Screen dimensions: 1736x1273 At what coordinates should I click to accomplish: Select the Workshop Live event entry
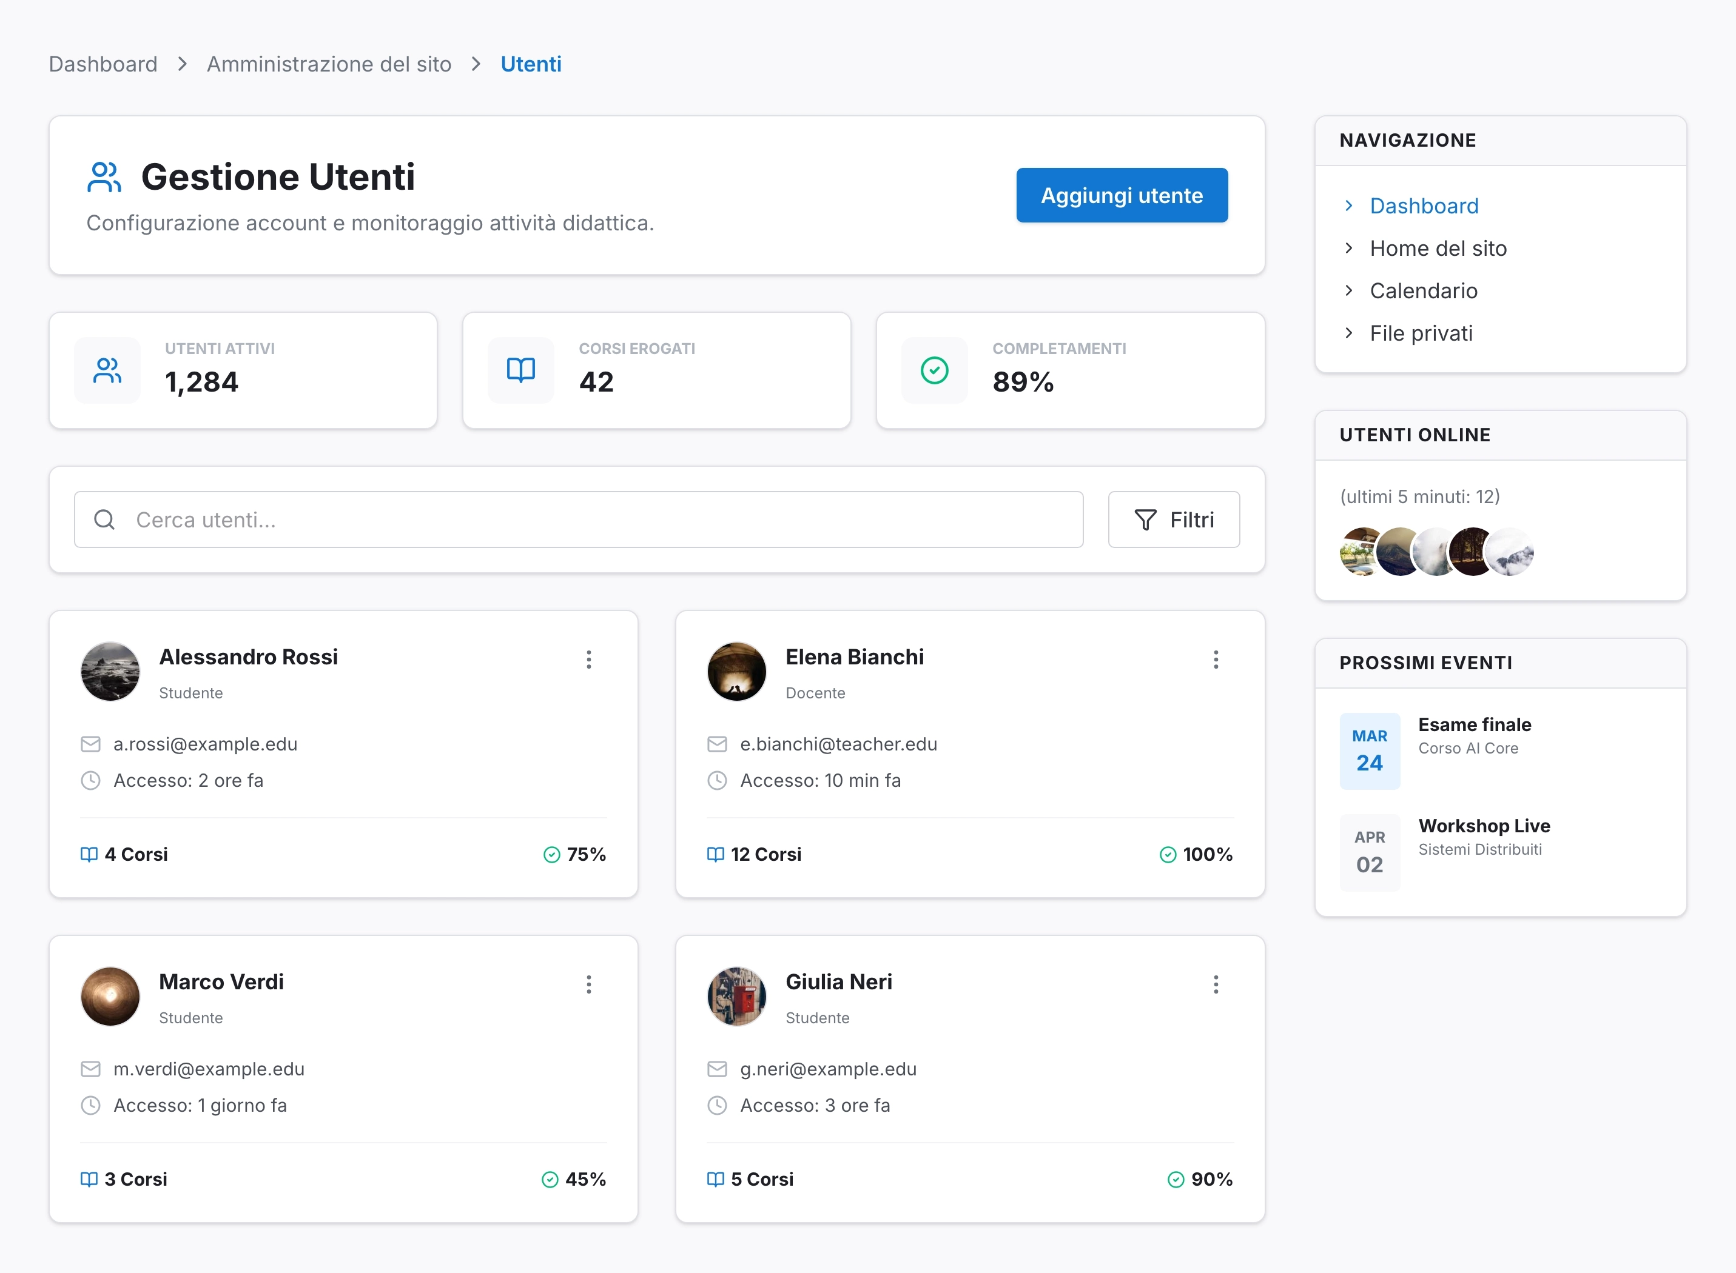1483,826
